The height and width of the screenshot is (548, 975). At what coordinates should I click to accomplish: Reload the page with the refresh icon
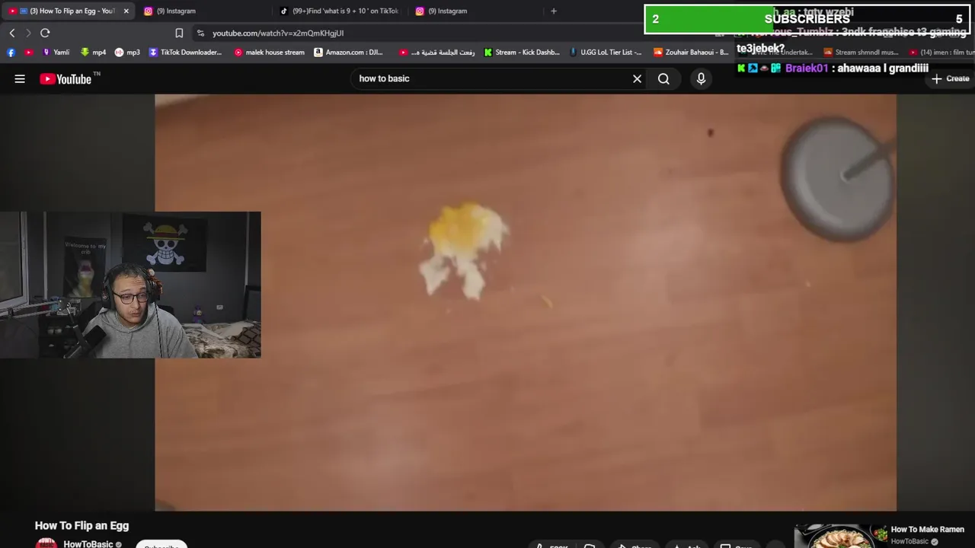click(45, 33)
